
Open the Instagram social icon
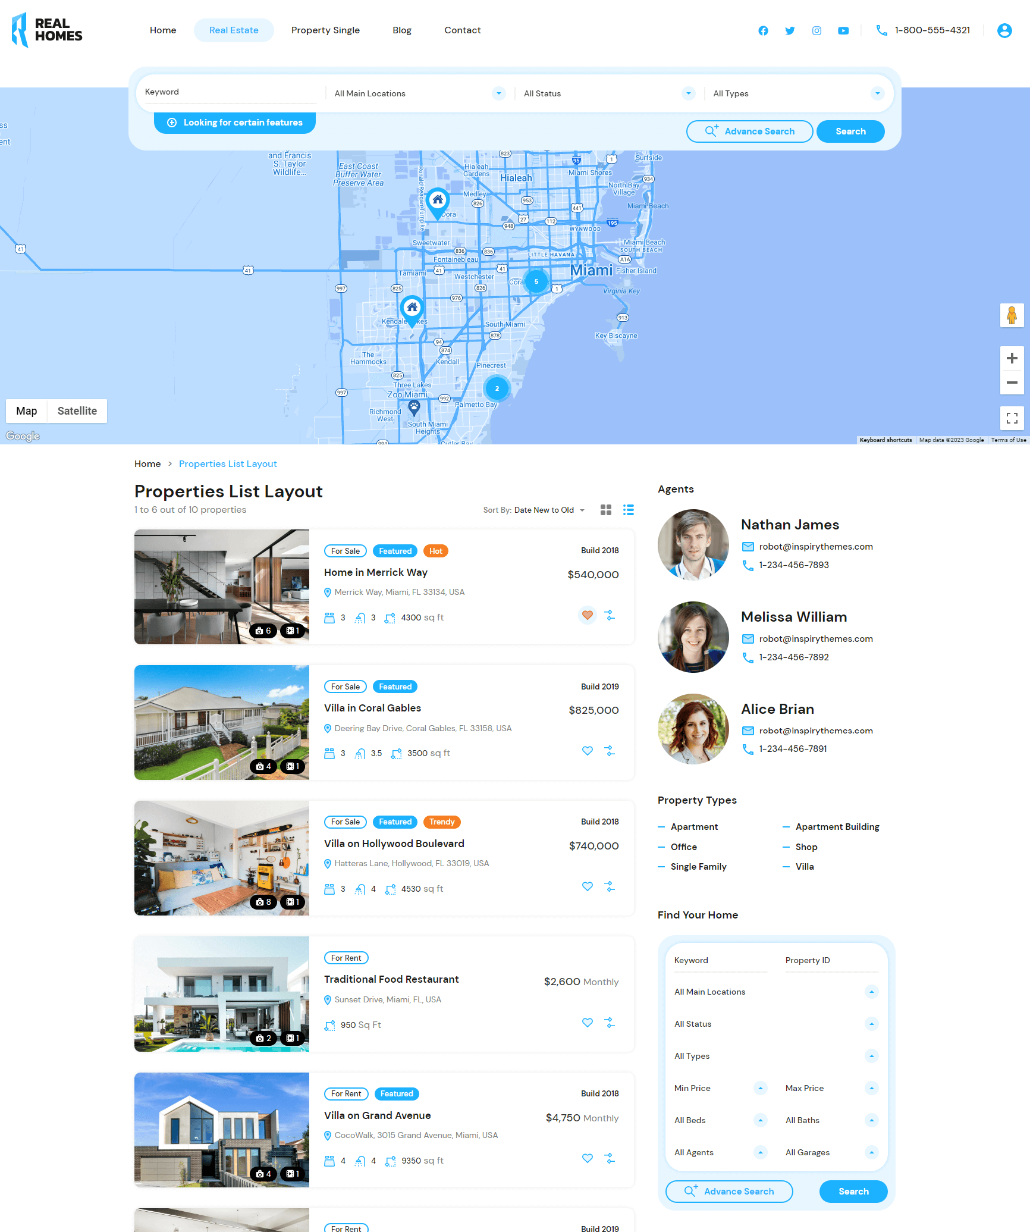click(x=817, y=30)
